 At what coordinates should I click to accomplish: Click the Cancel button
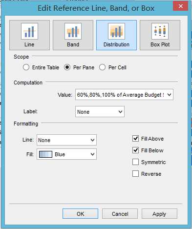point(120,214)
